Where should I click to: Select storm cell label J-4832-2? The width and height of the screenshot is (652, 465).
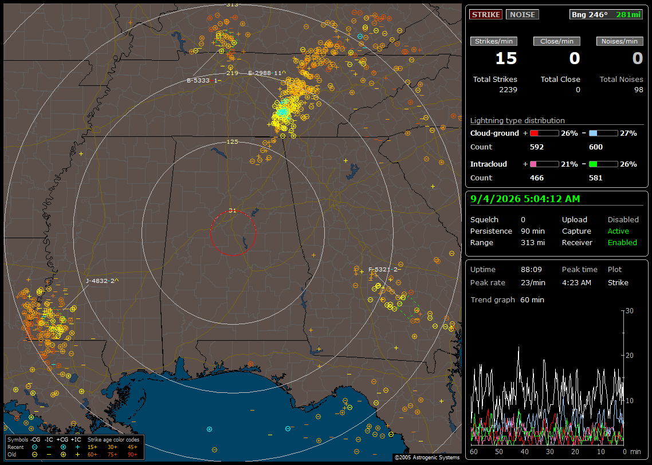[x=102, y=281]
